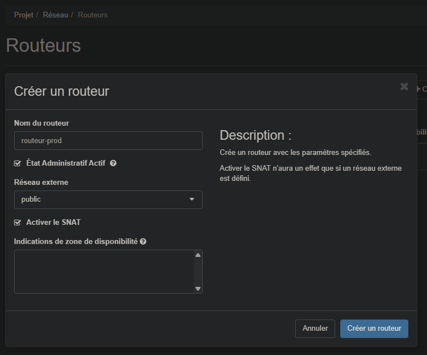
Task: Click the Créer un routeur submit button
Action: (x=374, y=329)
